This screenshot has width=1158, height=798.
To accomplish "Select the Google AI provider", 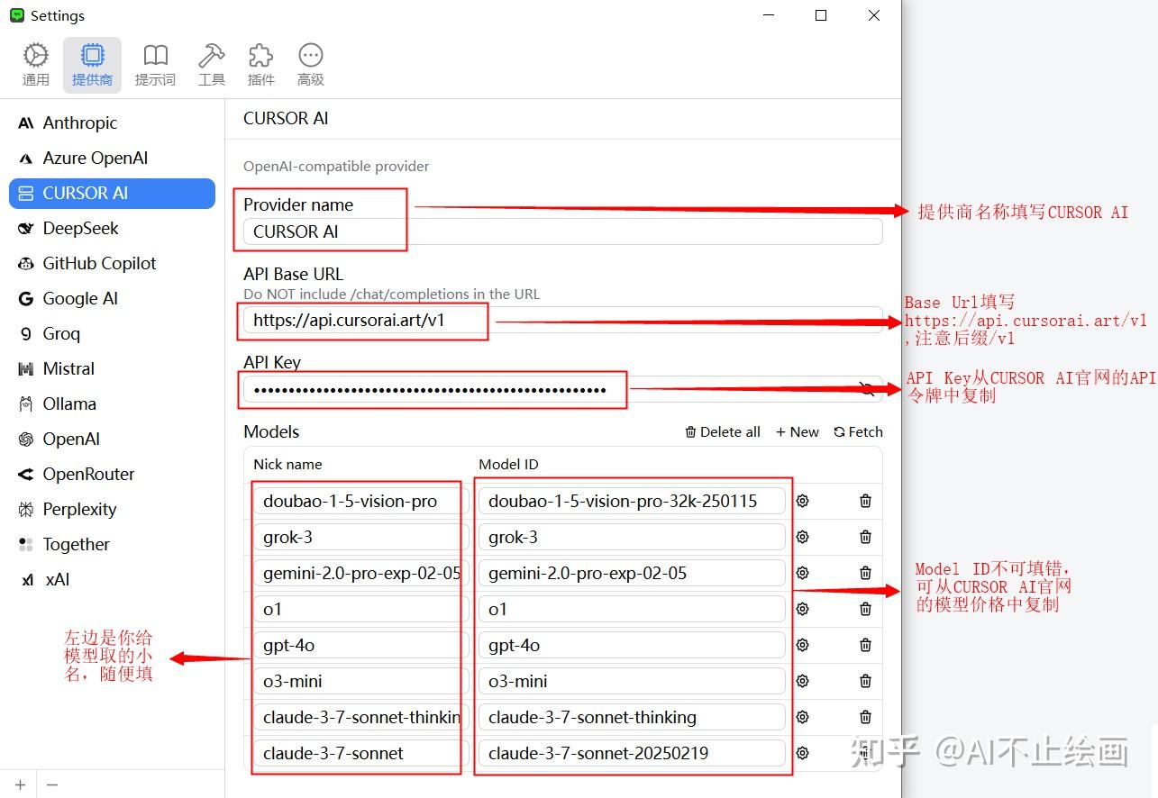I will pyautogui.click(x=112, y=299).
